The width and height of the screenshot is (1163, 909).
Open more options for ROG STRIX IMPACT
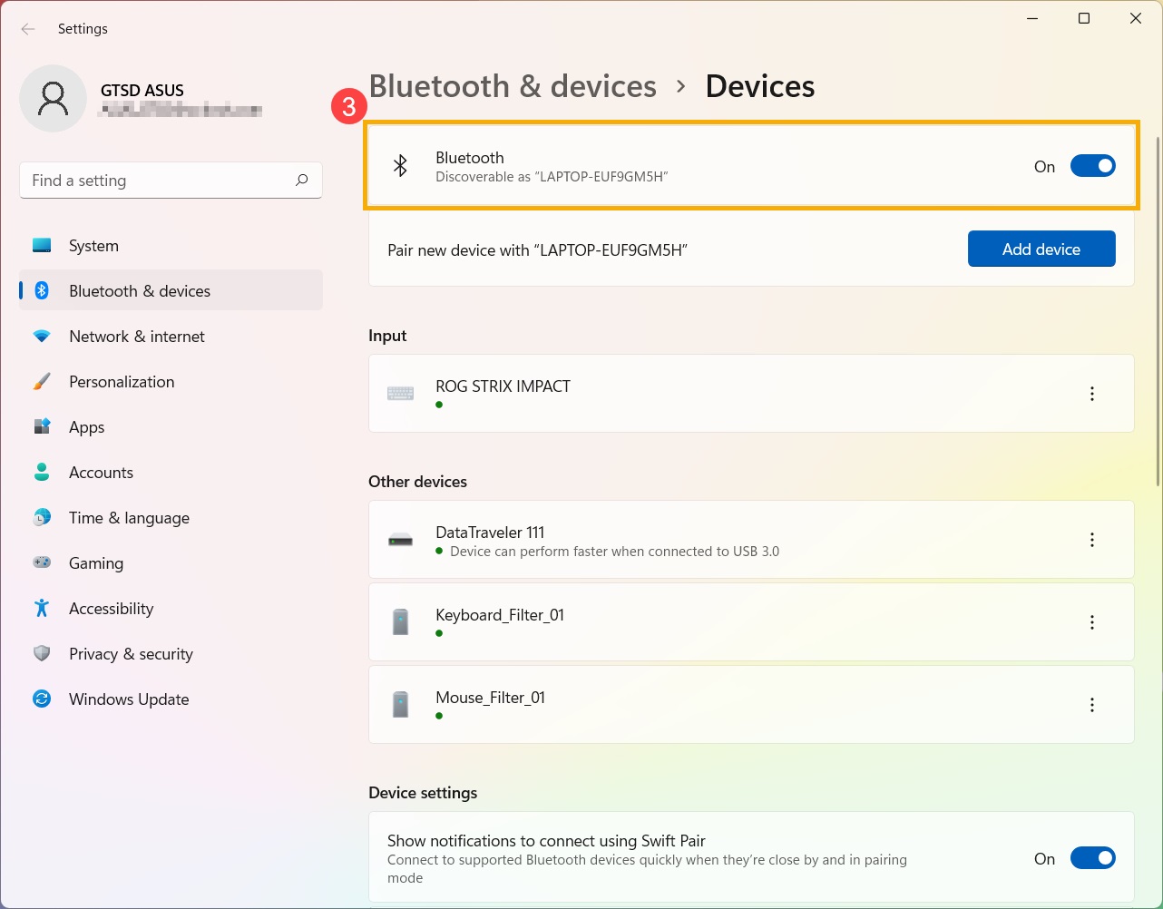(1092, 394)
